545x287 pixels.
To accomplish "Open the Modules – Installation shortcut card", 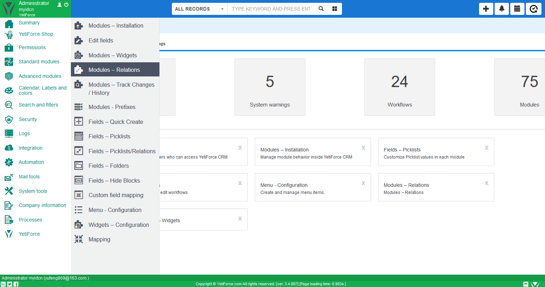I will click(313, 152).
